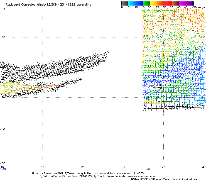This screenshot has width=206, height=181.
Task: Click the yellow 20-25 knots legend segment
Action: (154, 3)
